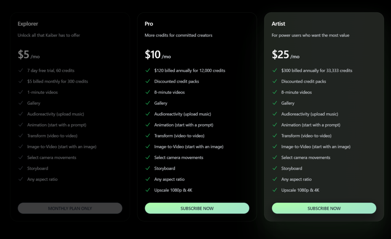Select the Explorer plan title

click(28, 24)
